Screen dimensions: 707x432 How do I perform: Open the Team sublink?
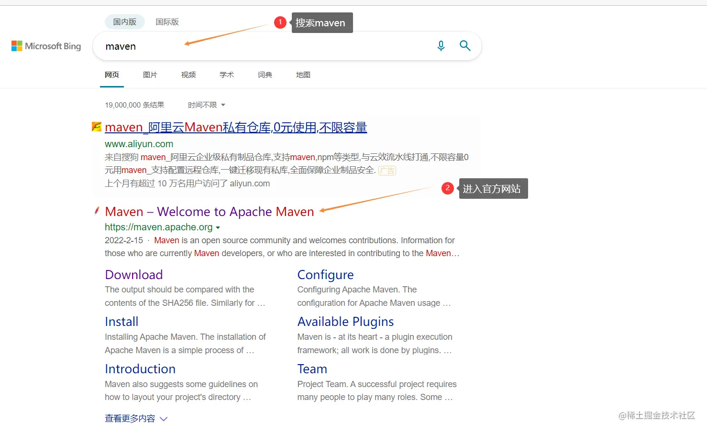click(312, 369)
